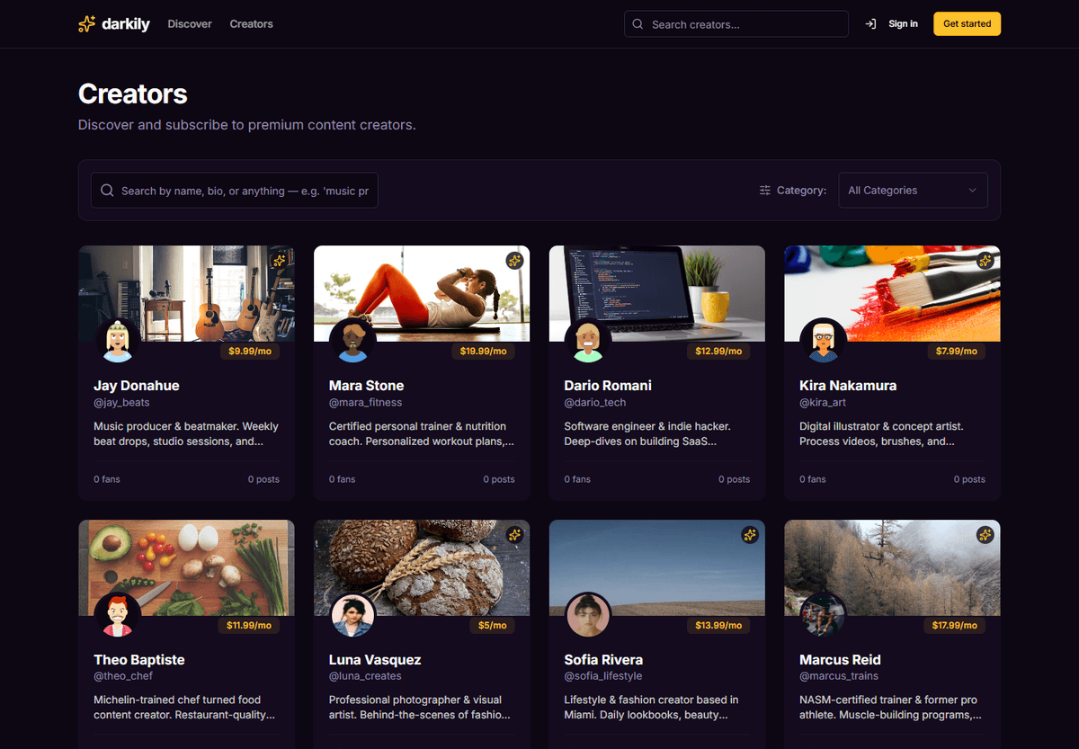Open the darkily home link text
1079x749 pixels.
(x=124, y=24)
